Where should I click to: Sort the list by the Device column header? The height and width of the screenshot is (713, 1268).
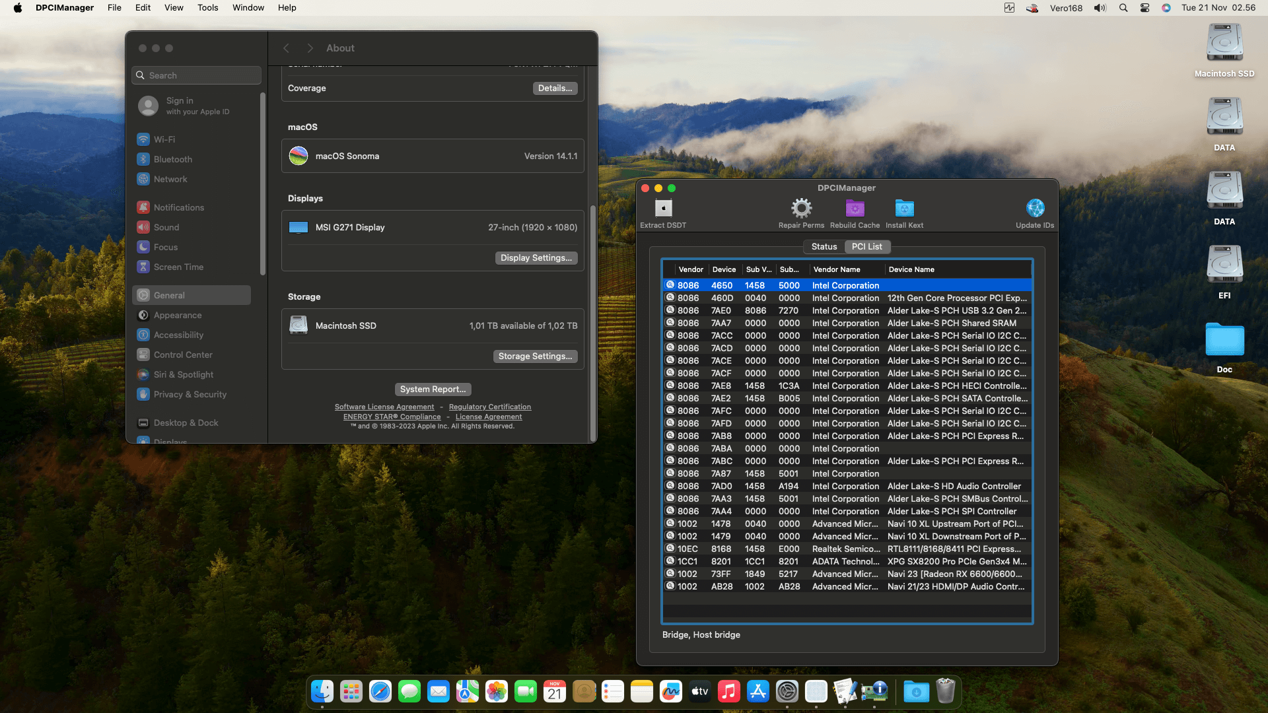click(x=724, y=269)
